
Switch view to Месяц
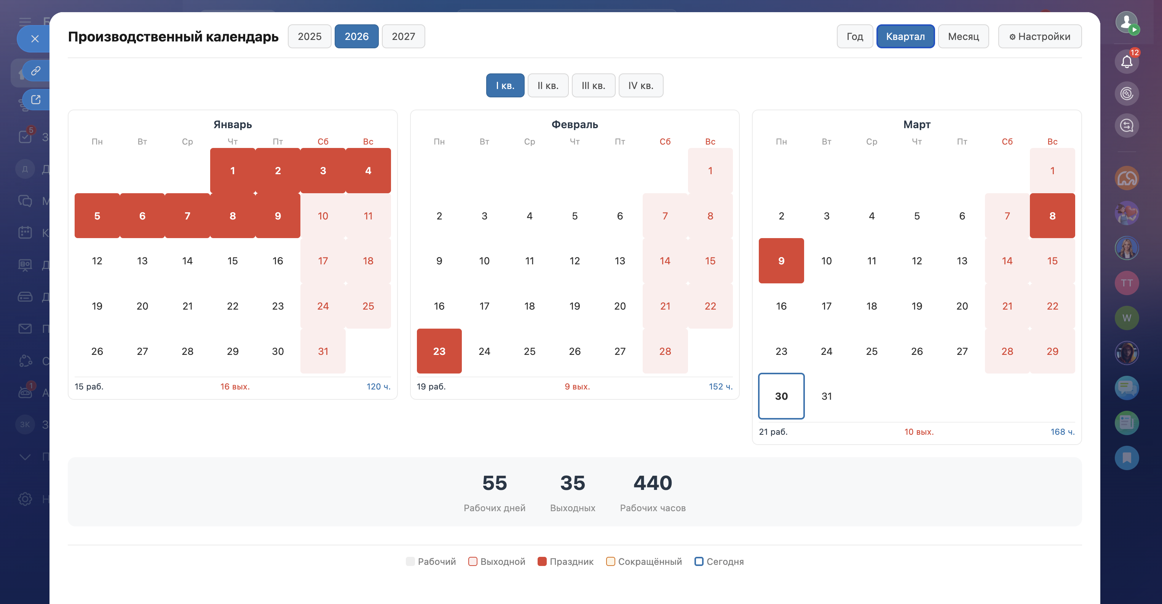pyautogui.click(x=963, y=37)
